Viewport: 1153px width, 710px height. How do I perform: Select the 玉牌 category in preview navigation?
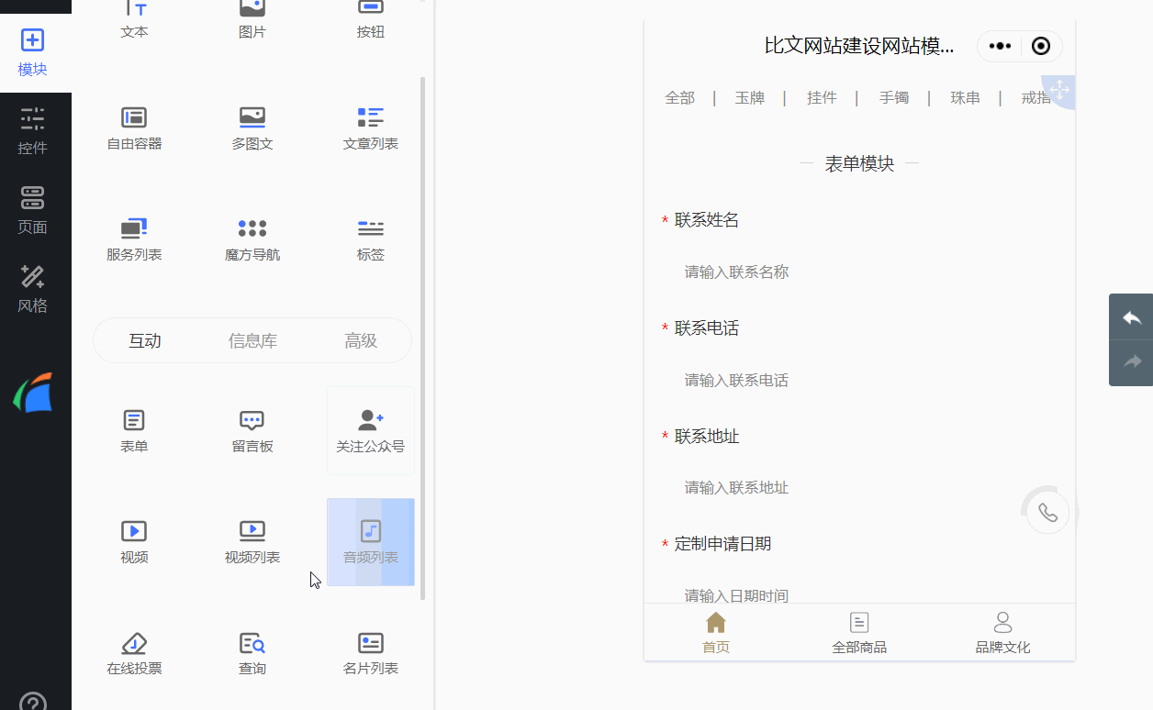pyautogui.click(x=750, y=97)
